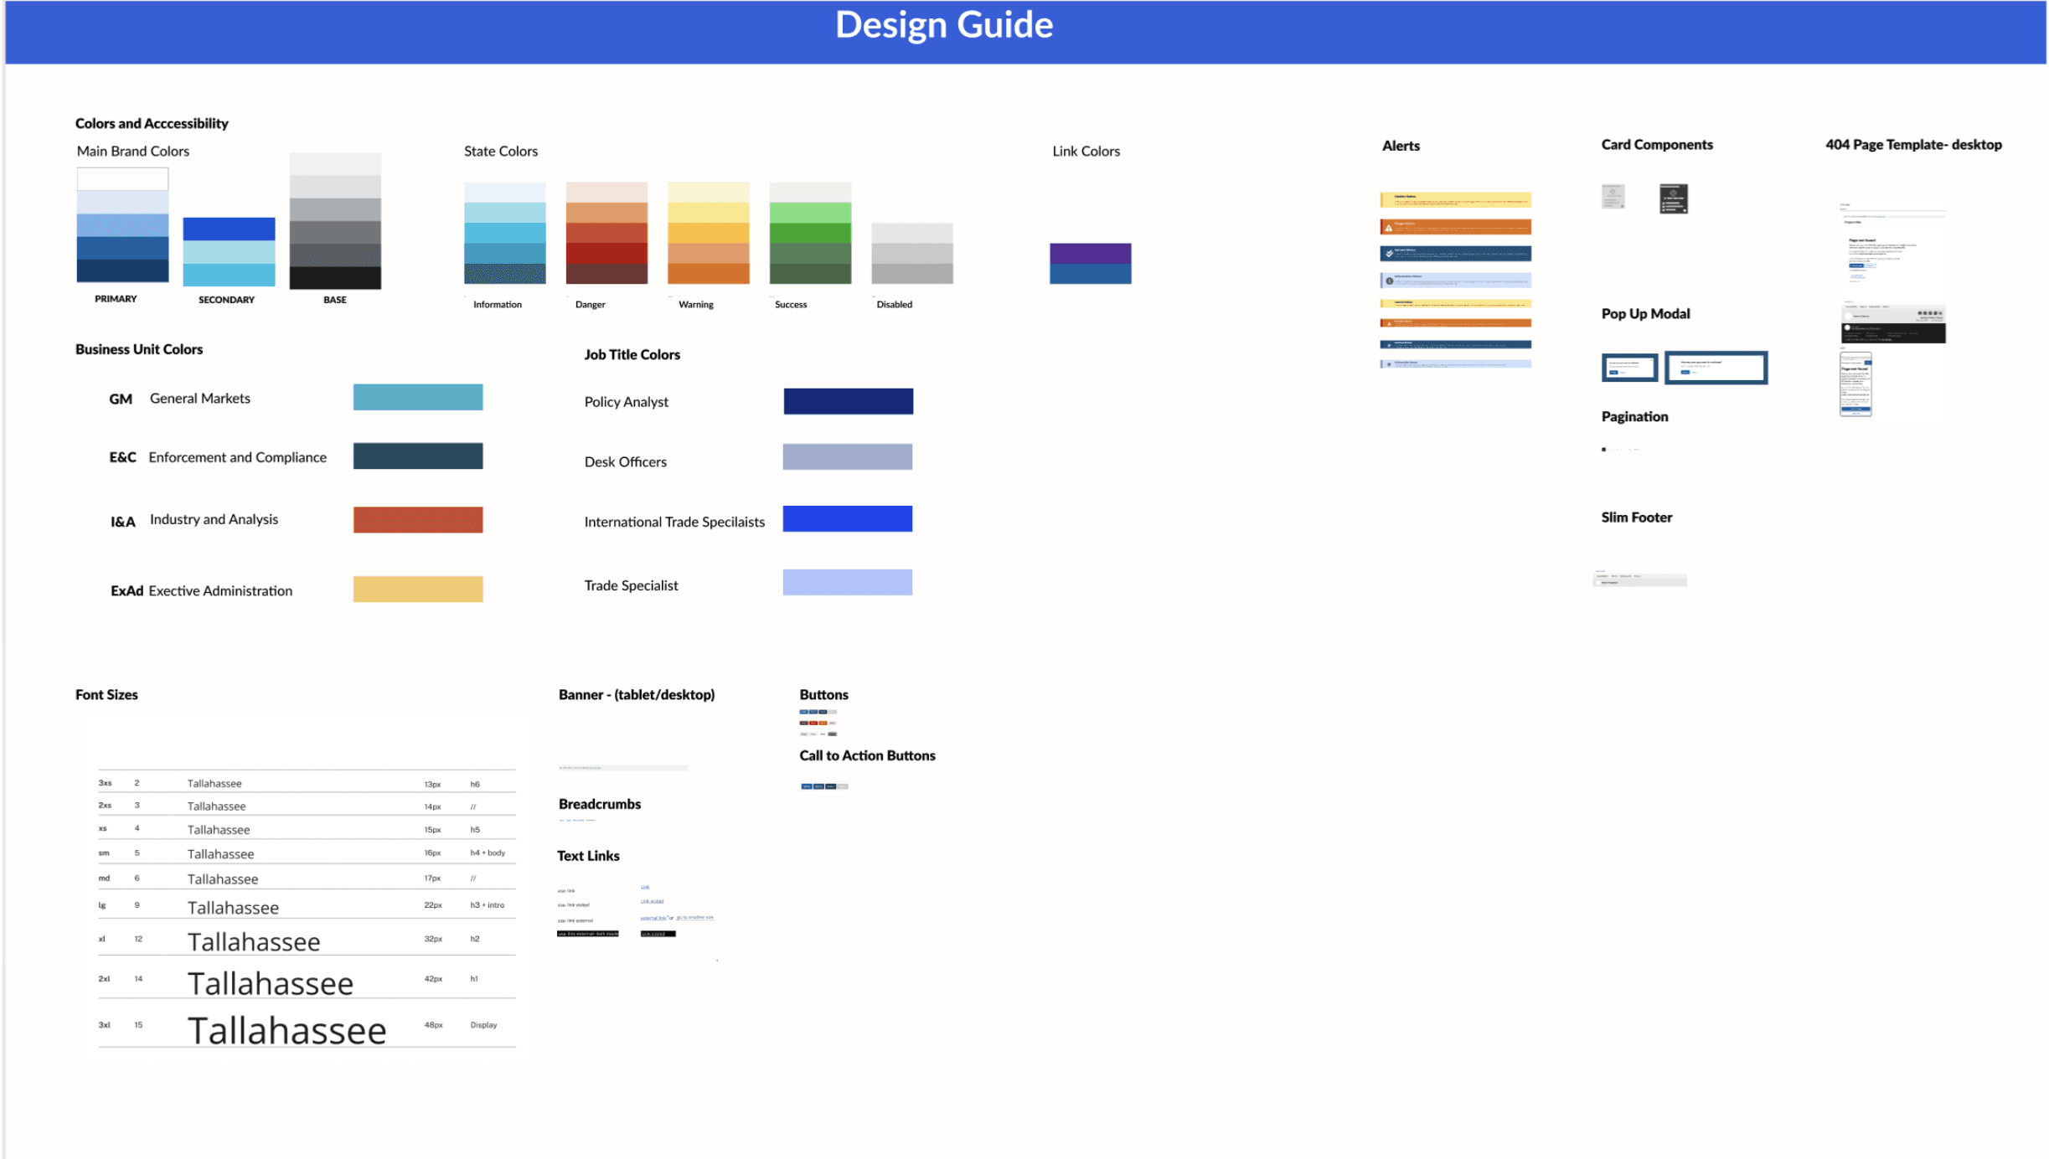Click the Colors and Accessibility heading

(x=152, y=123)
